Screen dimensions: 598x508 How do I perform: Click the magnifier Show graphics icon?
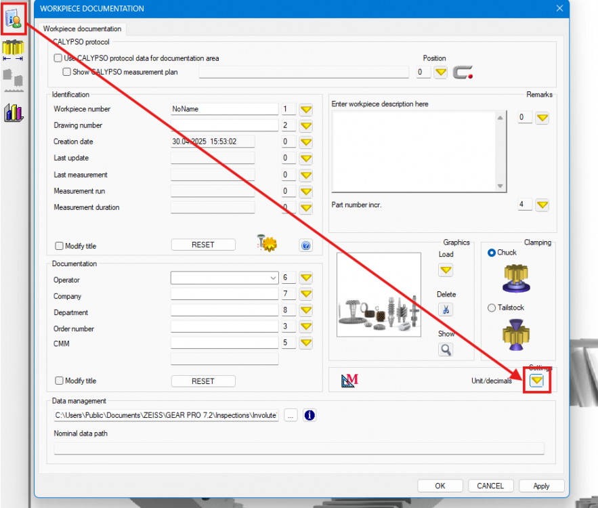tap(446, 350)
